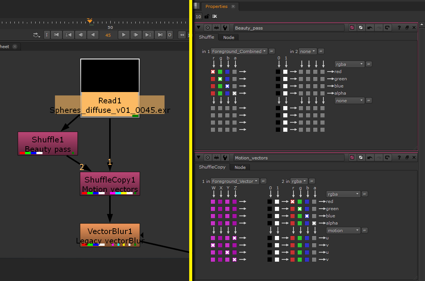Select the Read1 node in the node graph
Image resolution: width=425 pixels, height=281 pixels.
pyautogui.click(x=110, y=101)
